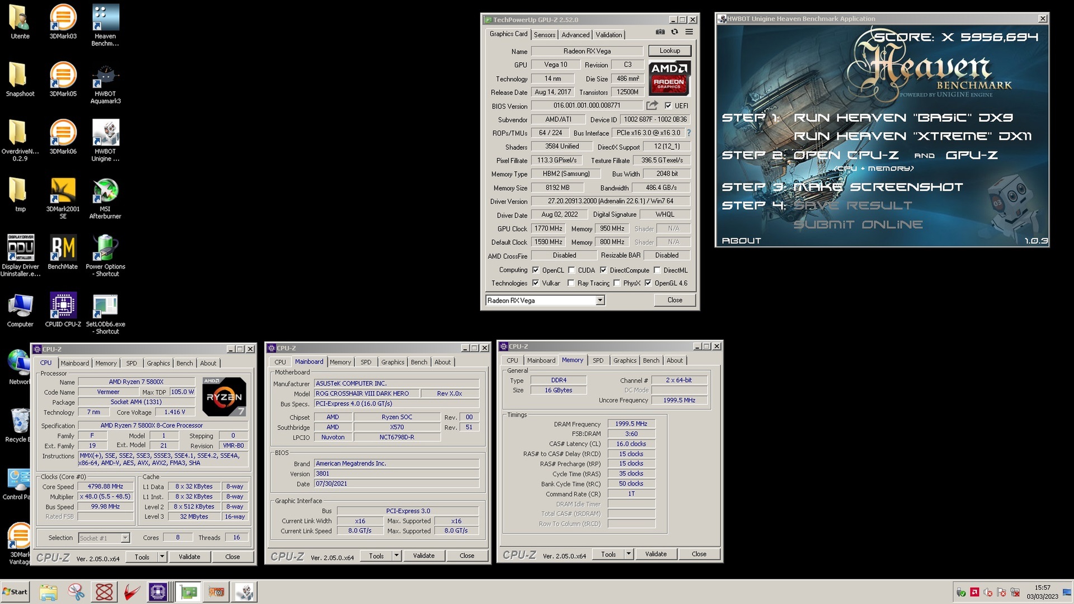This screenshot has height=604, width=1074.
Task: Launch SetLODb6.exe shortcut icon
Action: (x=105, y=313)
